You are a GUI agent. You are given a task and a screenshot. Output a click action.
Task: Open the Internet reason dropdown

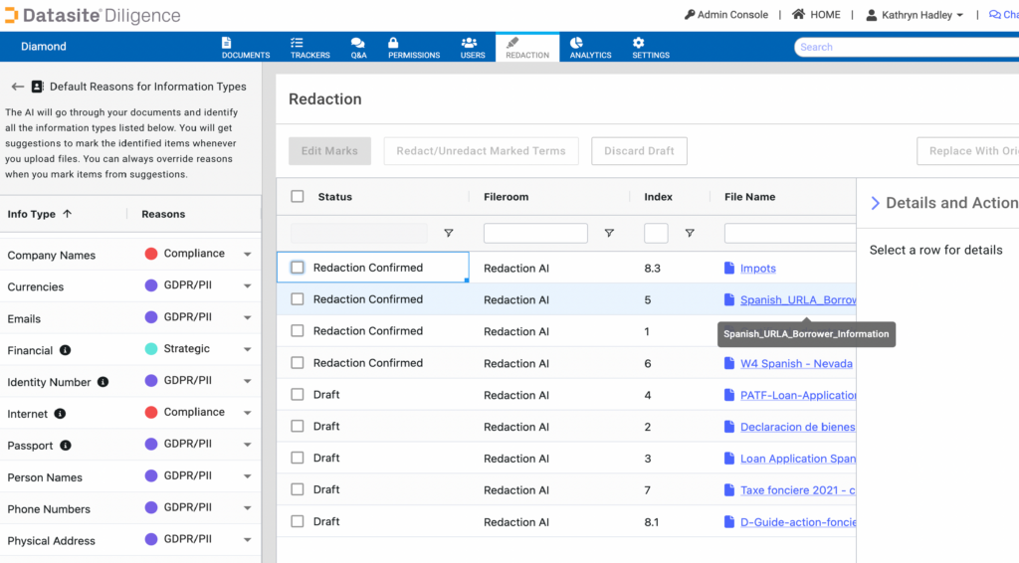(x=248, y=413)
